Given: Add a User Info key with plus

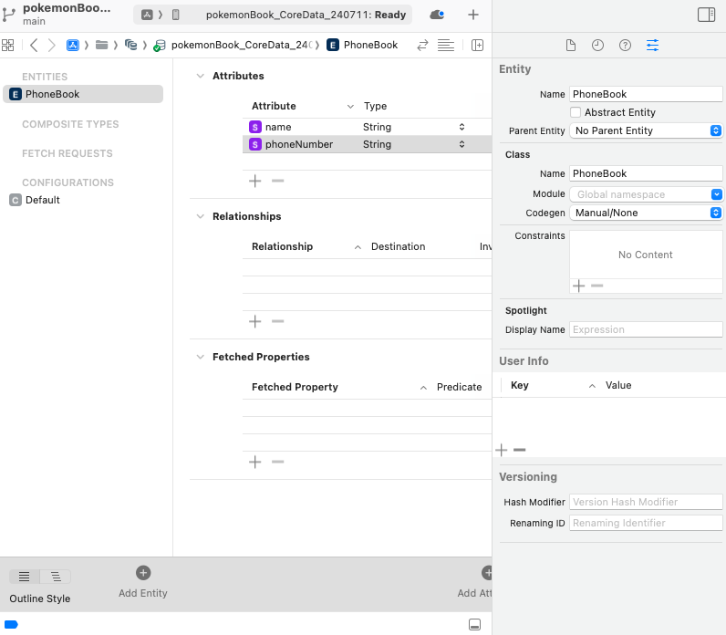Looking at the screenshot, I should 502,450.
